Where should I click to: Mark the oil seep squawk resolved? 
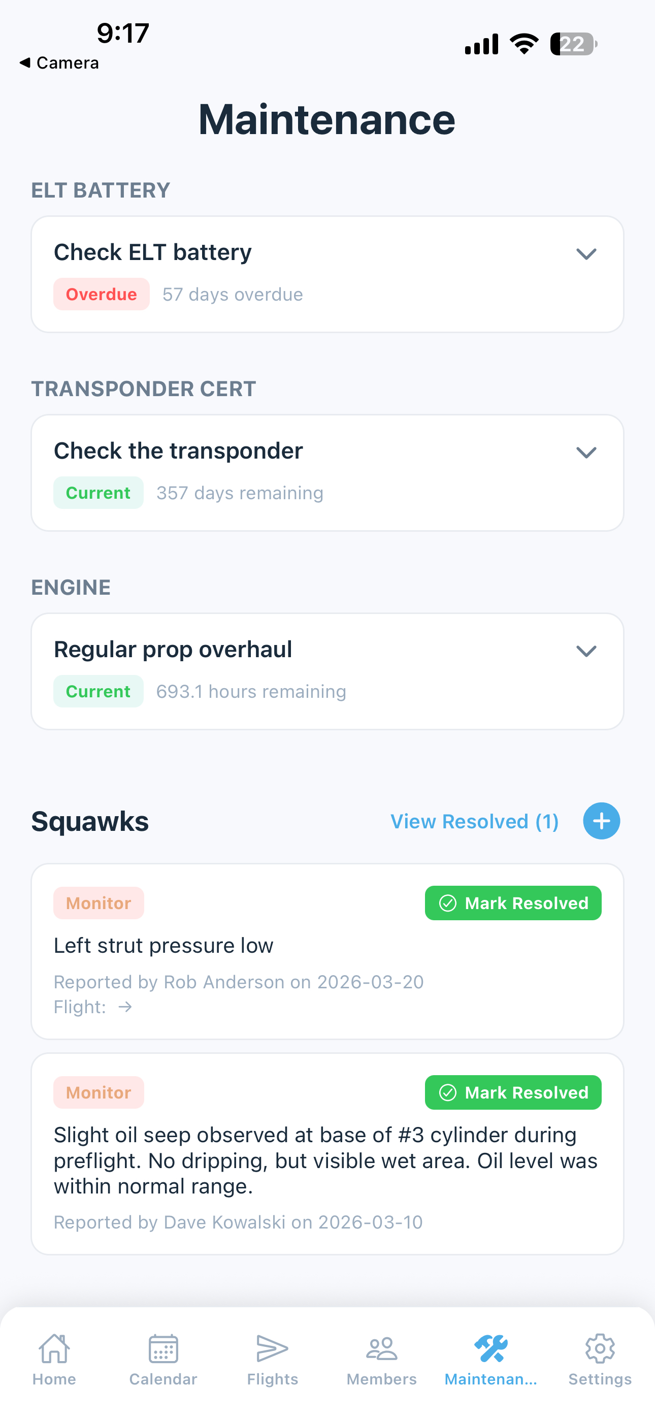tap(512, 1092)
